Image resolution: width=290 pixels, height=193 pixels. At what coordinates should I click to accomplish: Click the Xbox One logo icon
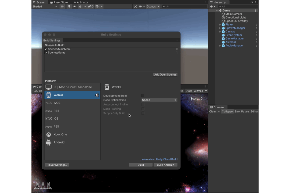[49, 135]
